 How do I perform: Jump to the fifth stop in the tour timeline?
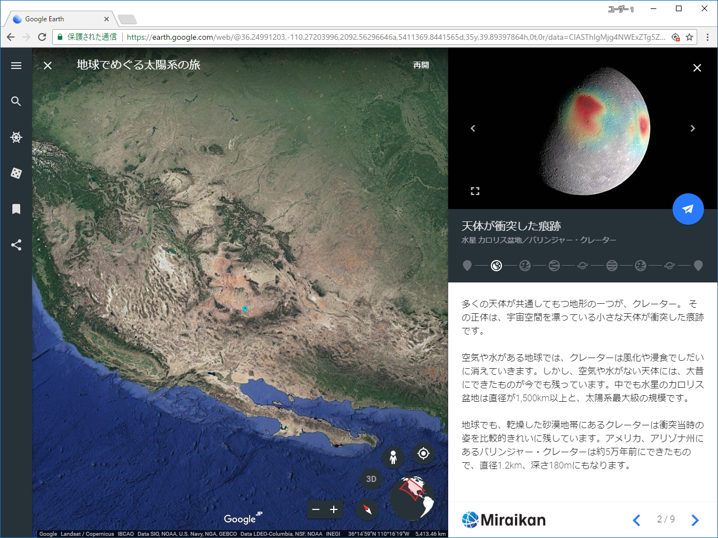pyautogui.click(x=583, y=266)
